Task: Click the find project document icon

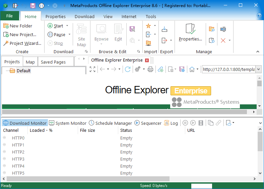Action: click(211, 40)
